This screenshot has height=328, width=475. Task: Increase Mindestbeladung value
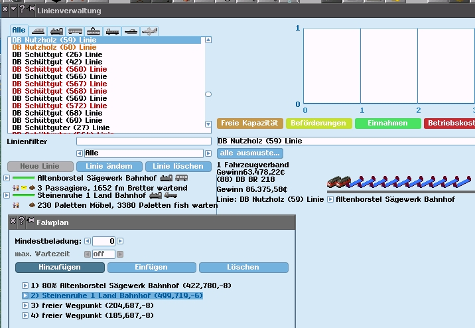(x=120, y=241)
